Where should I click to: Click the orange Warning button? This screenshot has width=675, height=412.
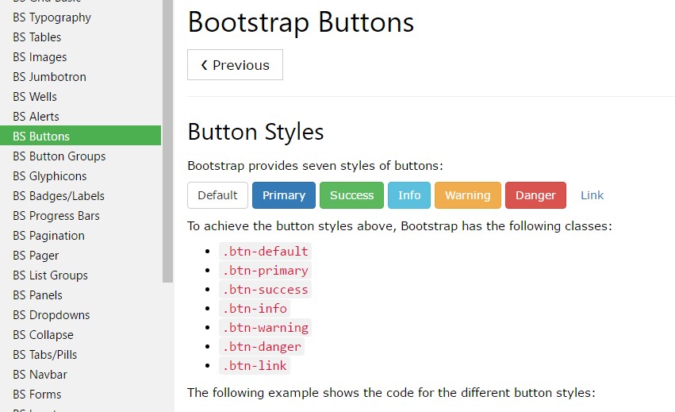(x=468, y=195)
